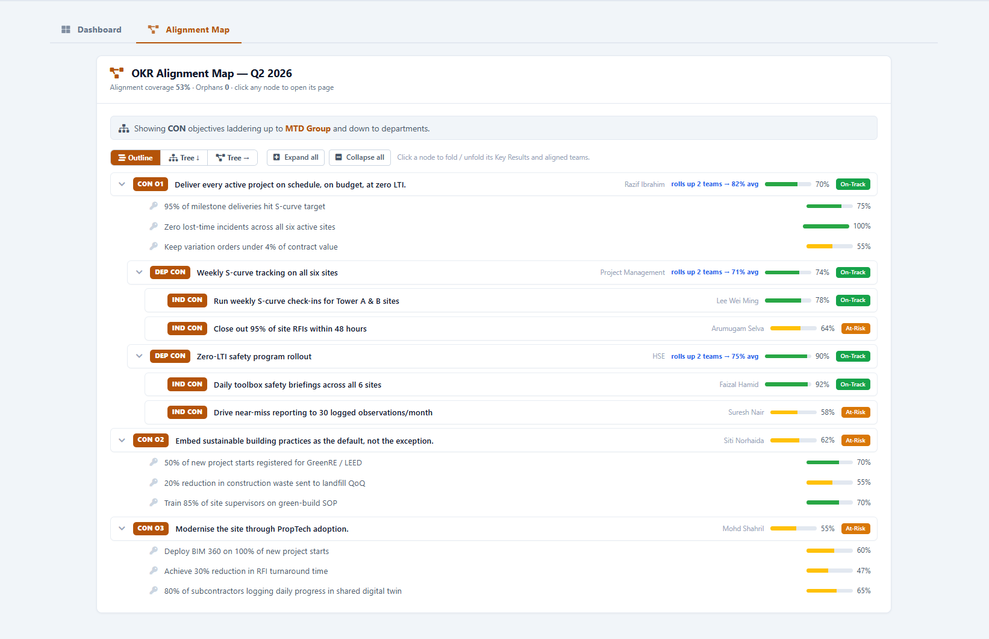Click CON 01 progress bar at 70%
This screenshot has width=989, height=639.
tap(788, 184)
